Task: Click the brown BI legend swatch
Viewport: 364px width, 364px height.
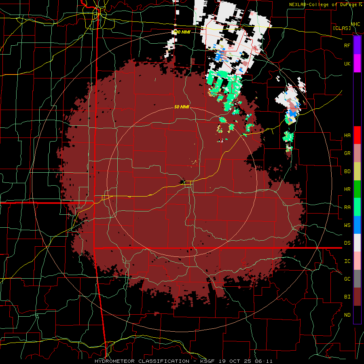Action: coord(357,297)
